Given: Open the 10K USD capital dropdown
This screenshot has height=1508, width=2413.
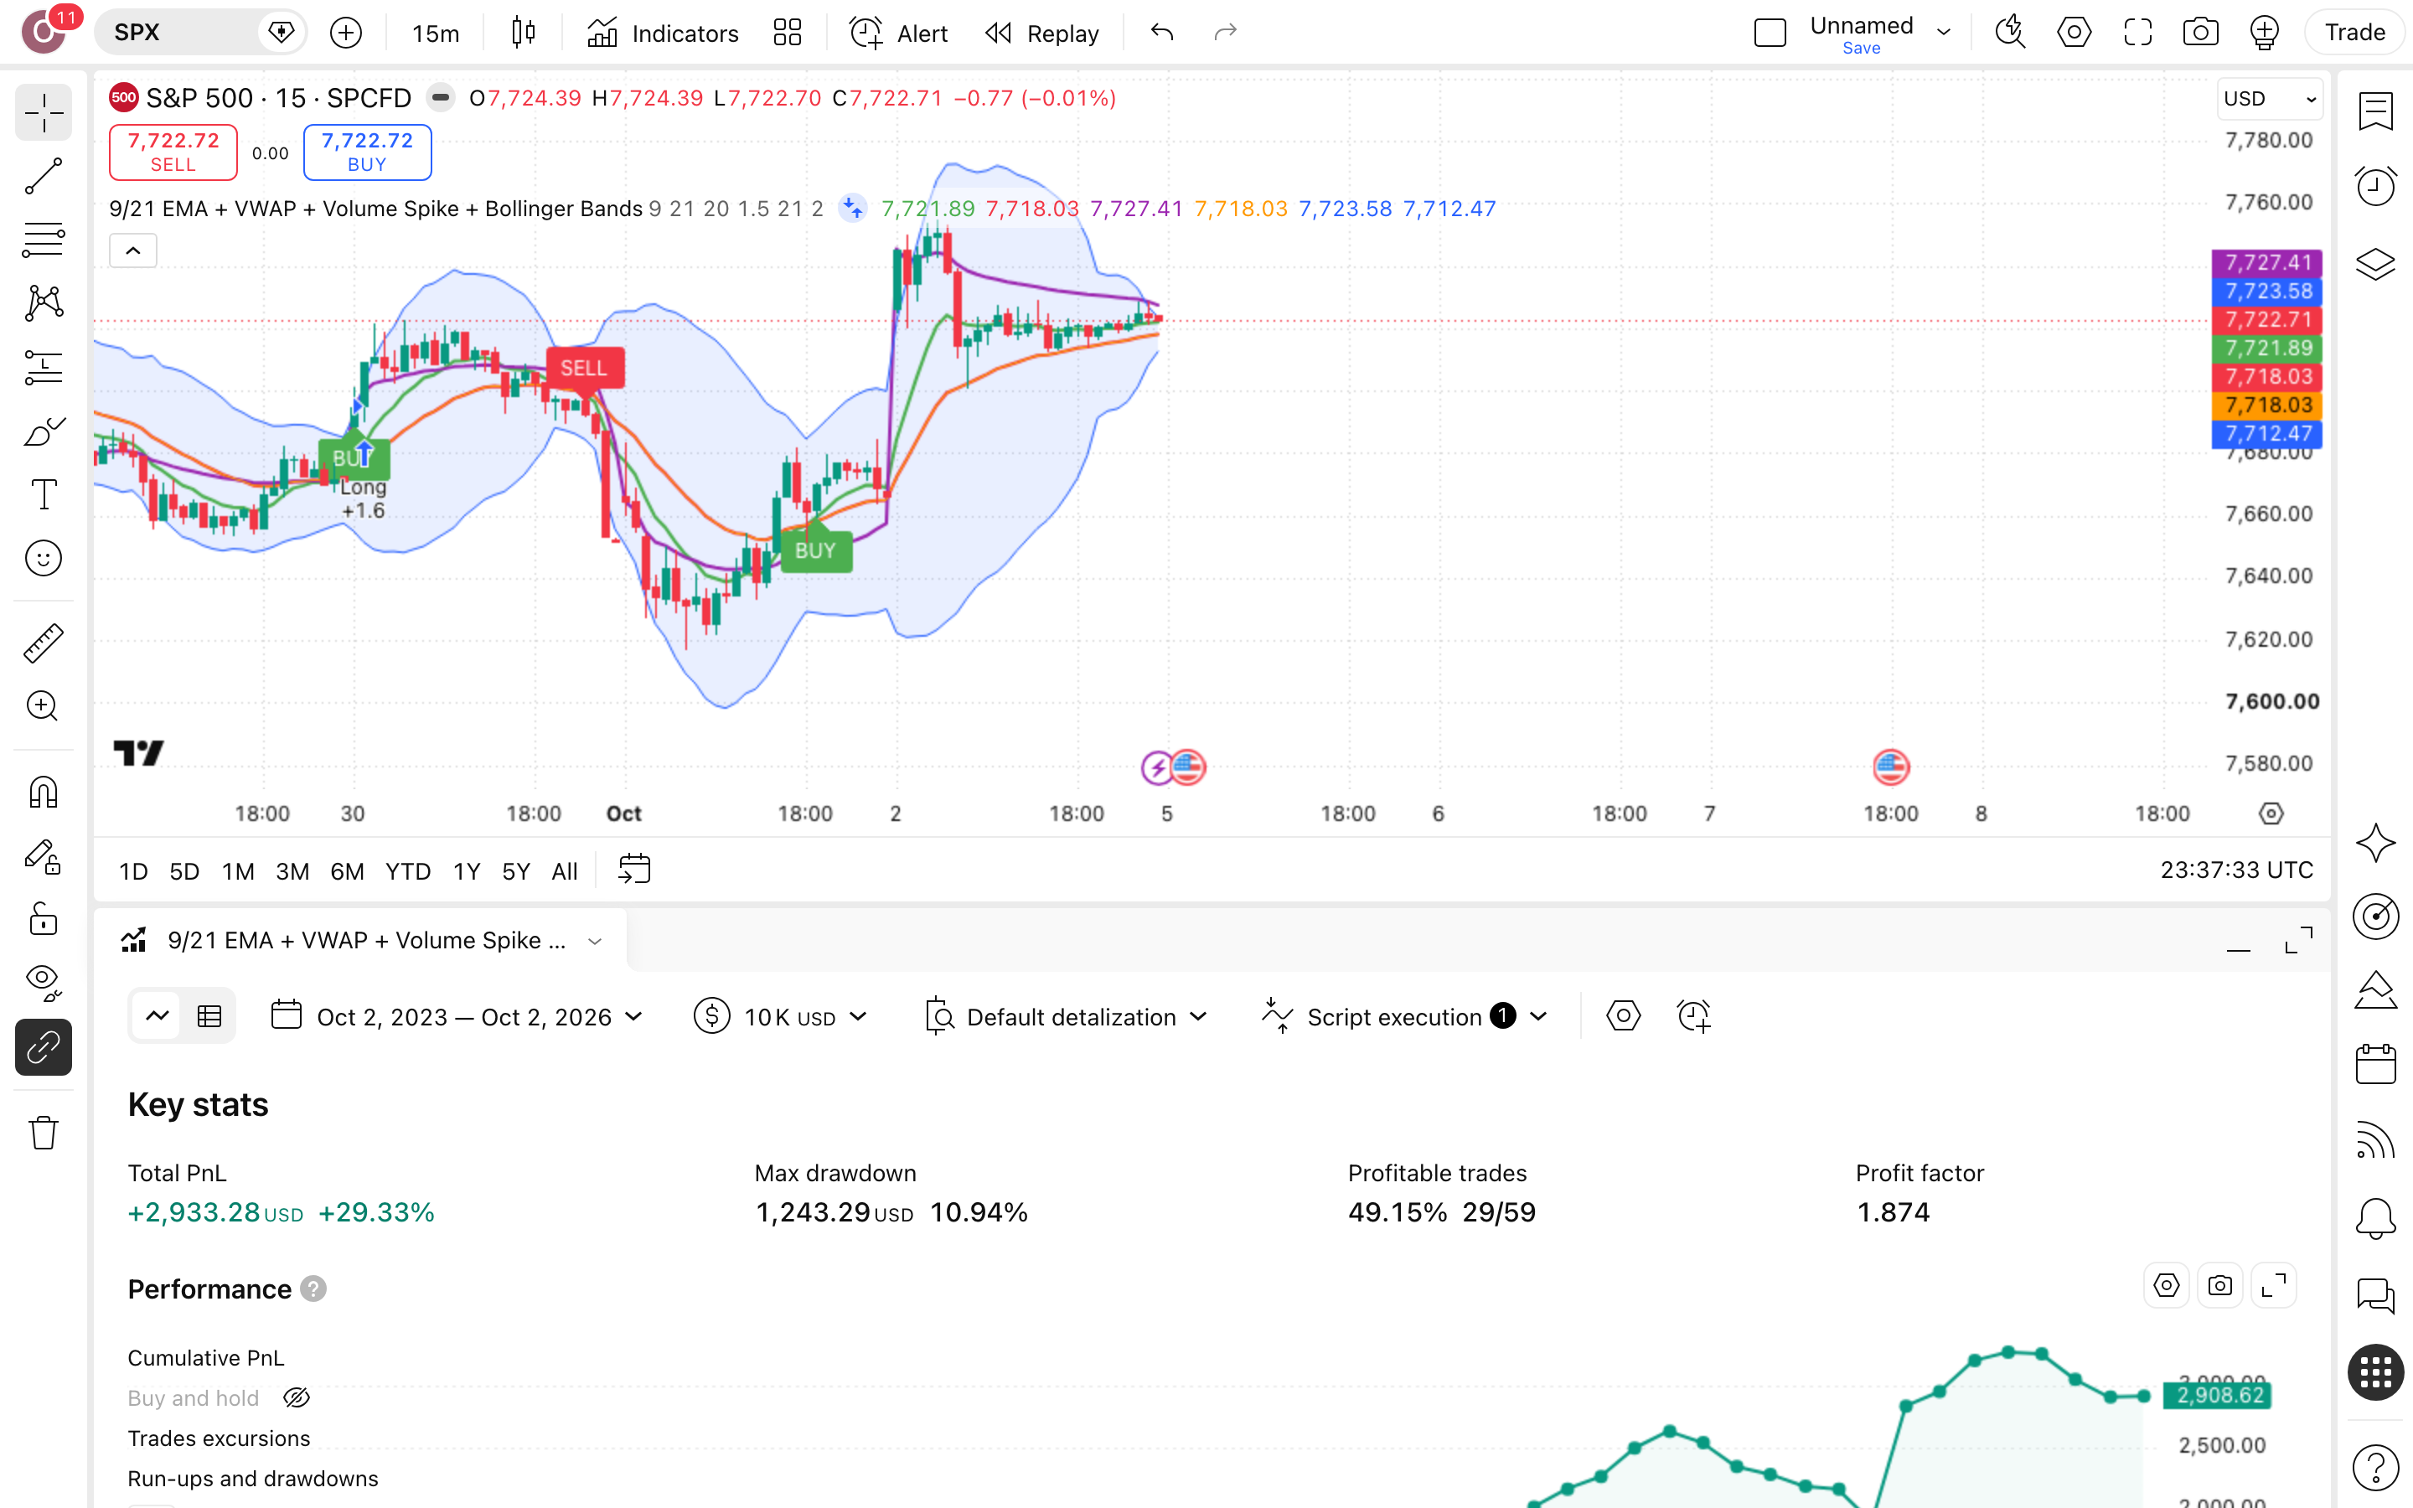Looking at the screenshot, I should pyautogui.click(x=781, y=1016).
